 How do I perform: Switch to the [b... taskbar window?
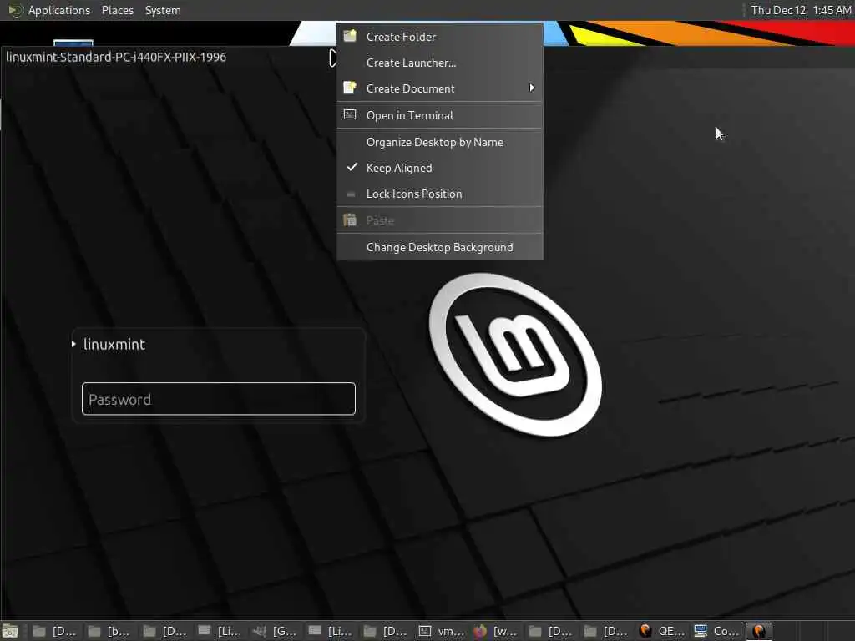109,632
